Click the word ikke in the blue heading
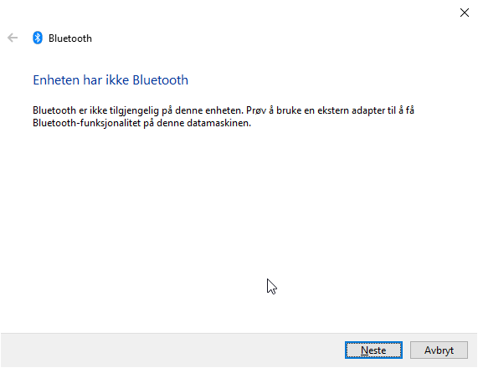 pyautogui.click(x=117, y=80)
